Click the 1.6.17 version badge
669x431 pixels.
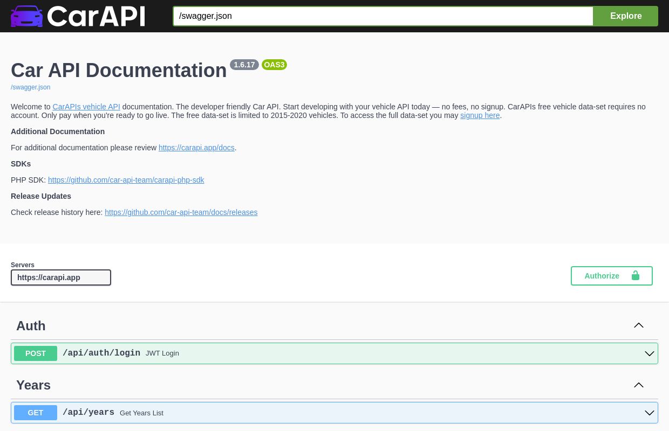[x=244, y=65]
